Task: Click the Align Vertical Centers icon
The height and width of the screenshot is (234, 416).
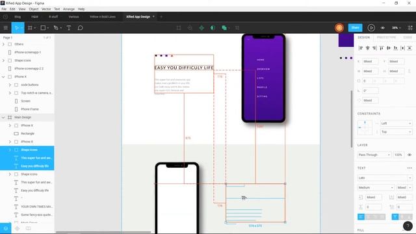Action: pyautogui.click(x=389, y=48)
